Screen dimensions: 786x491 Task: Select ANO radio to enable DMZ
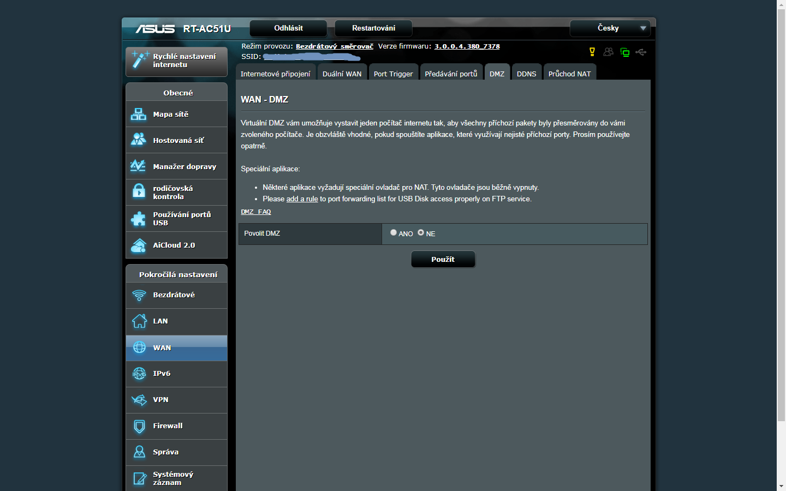coord(394,232)
